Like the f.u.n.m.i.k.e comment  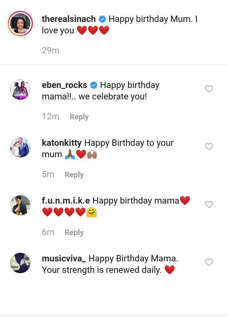[209, 205]
